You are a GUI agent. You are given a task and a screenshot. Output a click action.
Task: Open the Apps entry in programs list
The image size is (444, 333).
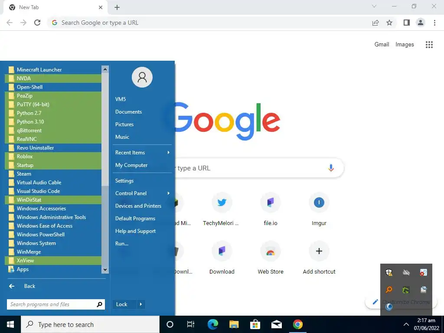click(x=53, y=269)
